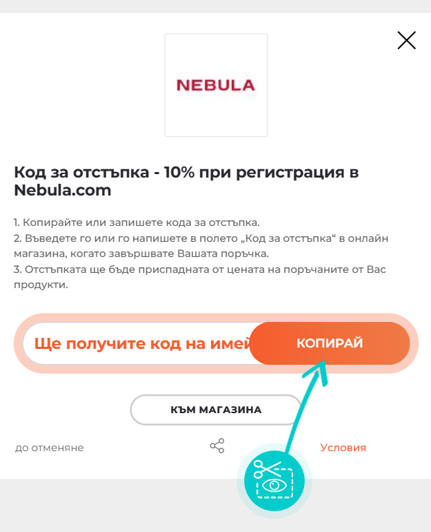
Task: Click instruction step 3 about the deducted discount
Action: pos(200,277)
